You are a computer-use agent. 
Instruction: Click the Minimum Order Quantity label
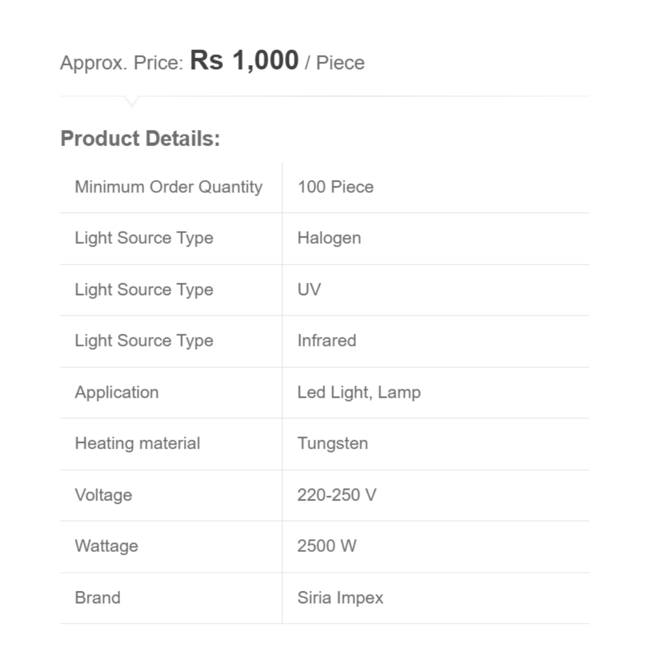[168, 187]
